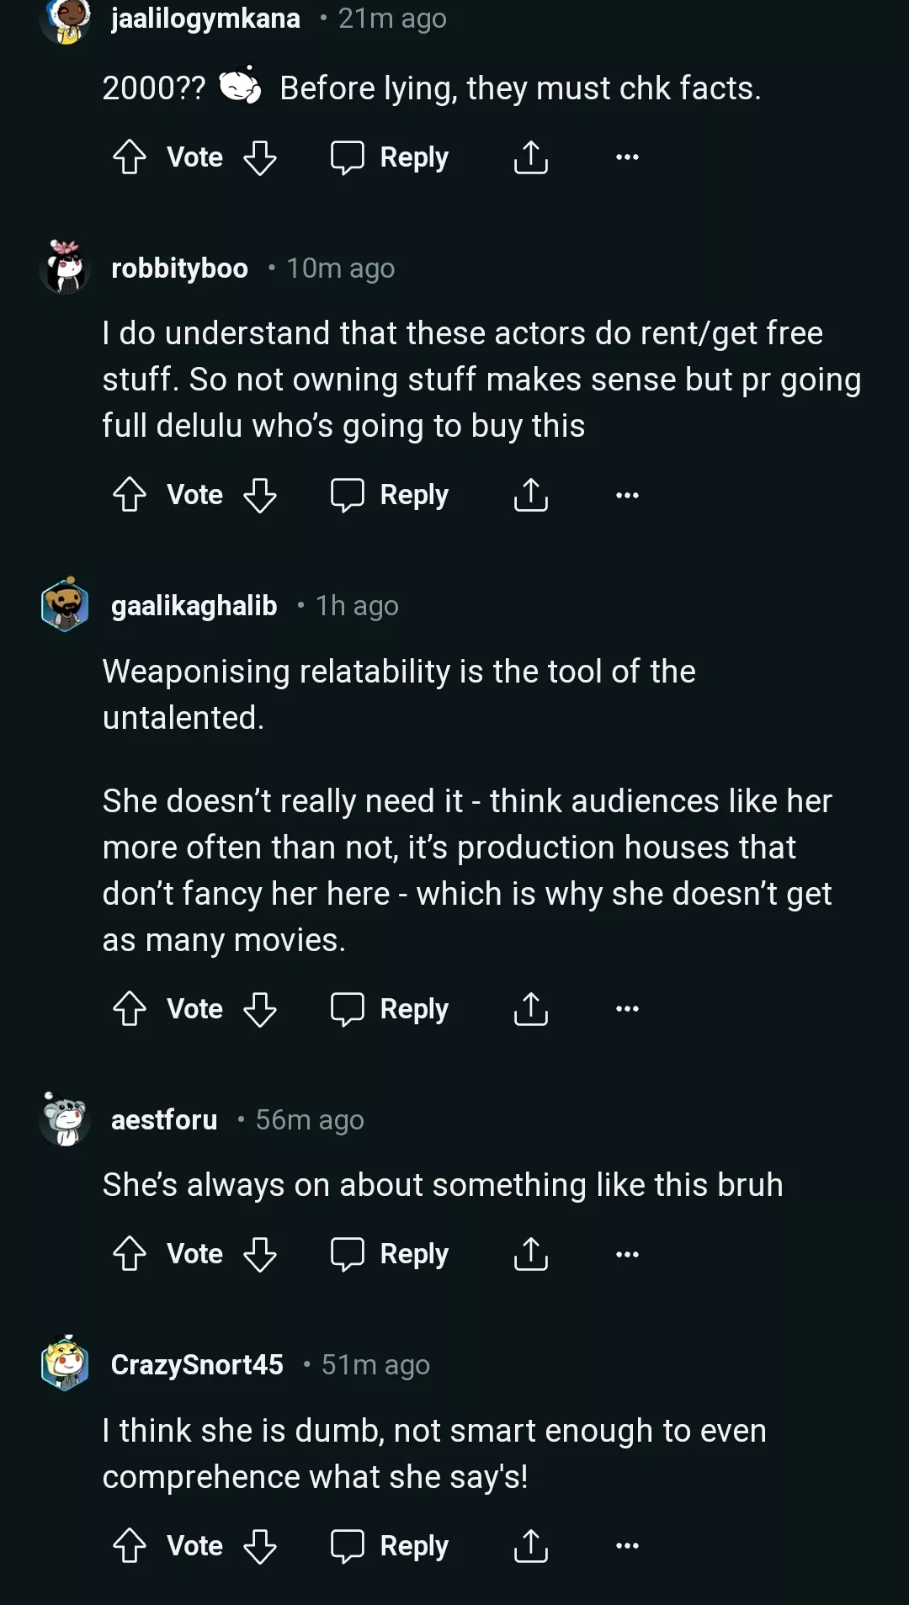Downvote aestforu's comment
Viewport: 909px width, 1605px height.
[260, 1254]
